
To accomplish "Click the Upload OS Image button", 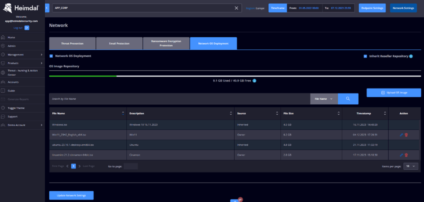I will click(394, 93).
